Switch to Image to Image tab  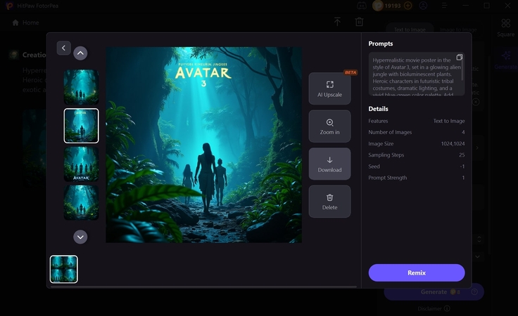458,29
